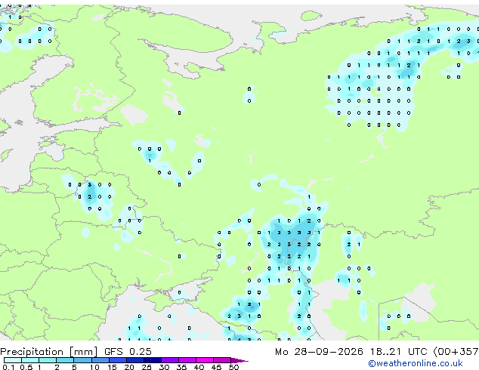Click the purple arrow at legend end
Image resolution: width=479 pixels, height=370 pixels.
[x=239, y=360]
